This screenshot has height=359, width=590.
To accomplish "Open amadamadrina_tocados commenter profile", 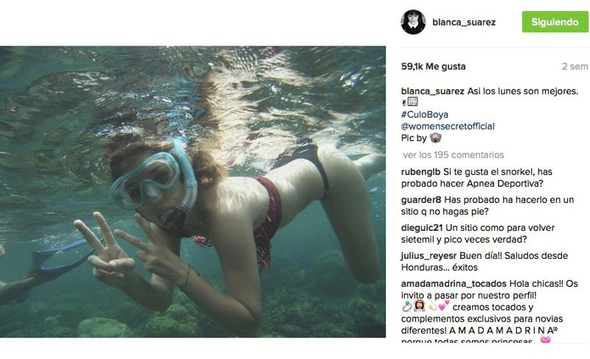I will [x=454, y=284].
